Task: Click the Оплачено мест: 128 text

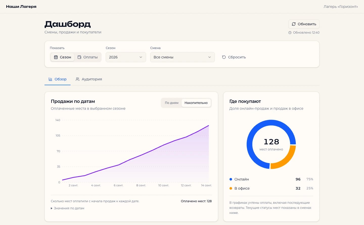Action: point(196,201)
